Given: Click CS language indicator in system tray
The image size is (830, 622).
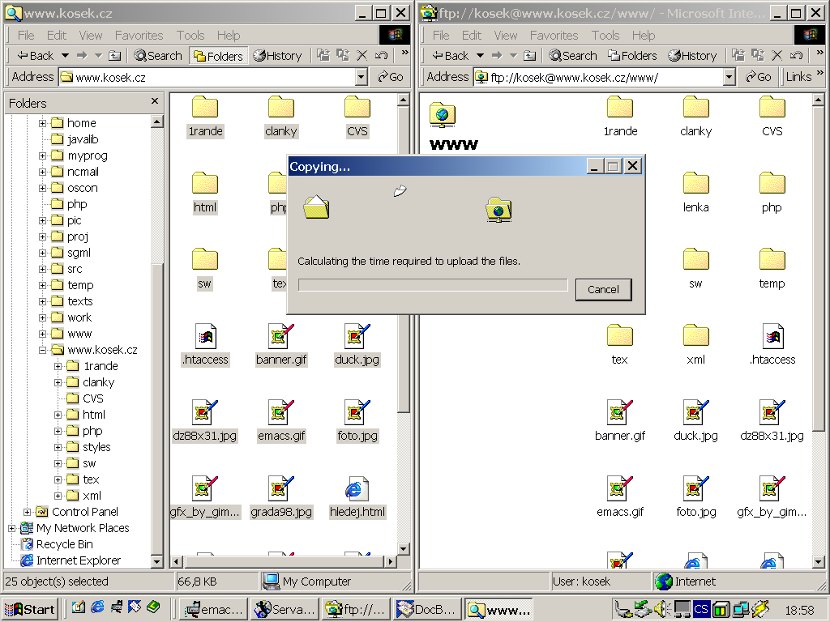Looking at the screenshot, I should [701, 609].
